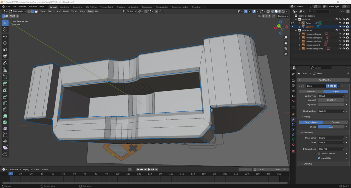This screenshot has height=188, width=351.
Task: Open the Limit Method dropdown
Action: tap(331, 111)
